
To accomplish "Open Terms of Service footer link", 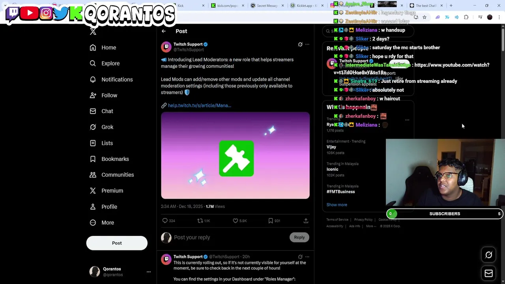I will [337, 220].
